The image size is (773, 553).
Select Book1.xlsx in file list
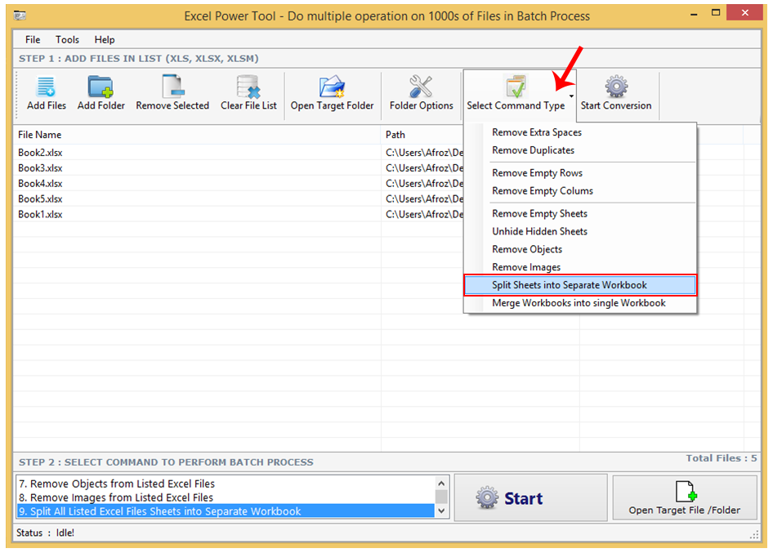click(x=40, y=214)
